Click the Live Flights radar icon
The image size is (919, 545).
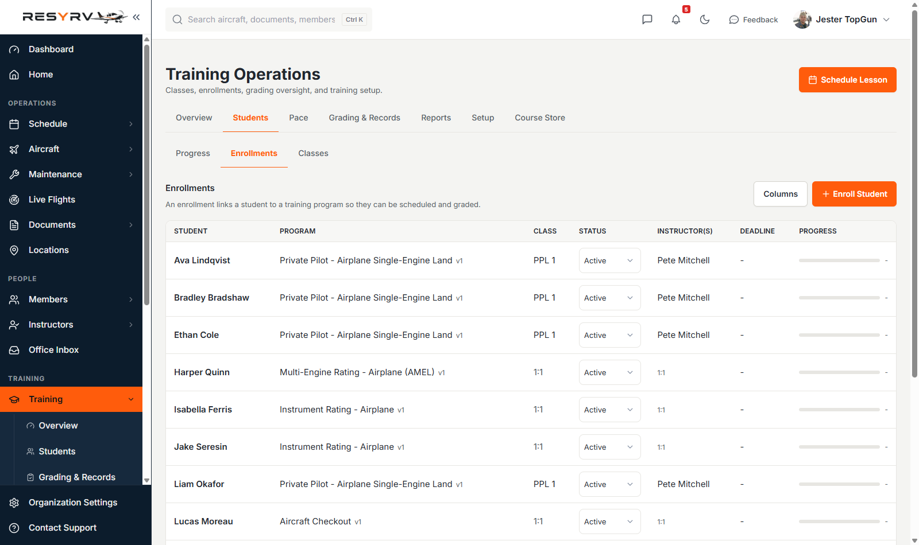click(x=14, y=200)
